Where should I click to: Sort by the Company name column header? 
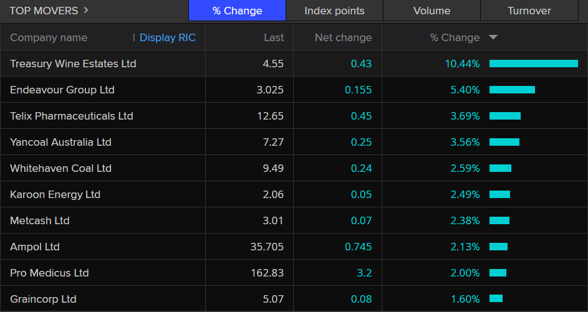49,37
